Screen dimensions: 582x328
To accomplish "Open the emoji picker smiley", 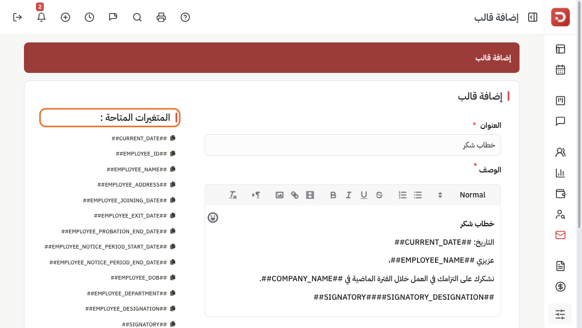I will click(x=213, y=218).
